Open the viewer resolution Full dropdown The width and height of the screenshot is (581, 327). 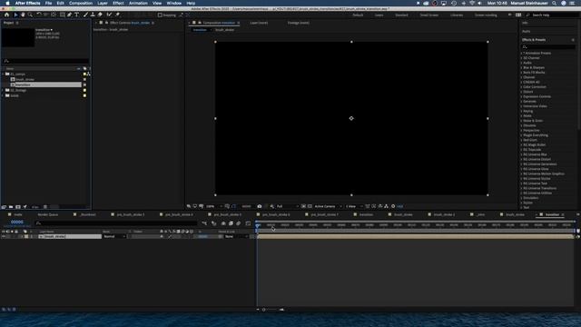[287, 206]
